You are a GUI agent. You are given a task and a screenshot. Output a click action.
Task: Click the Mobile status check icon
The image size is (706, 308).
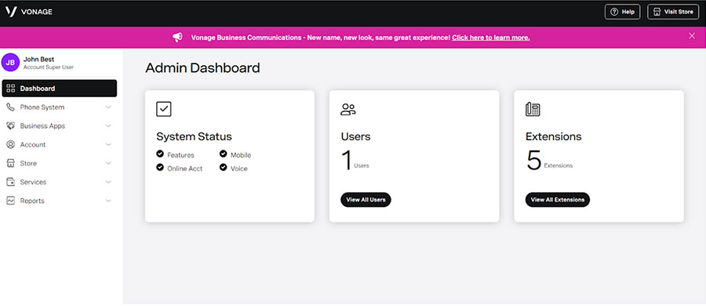[224, 154]
